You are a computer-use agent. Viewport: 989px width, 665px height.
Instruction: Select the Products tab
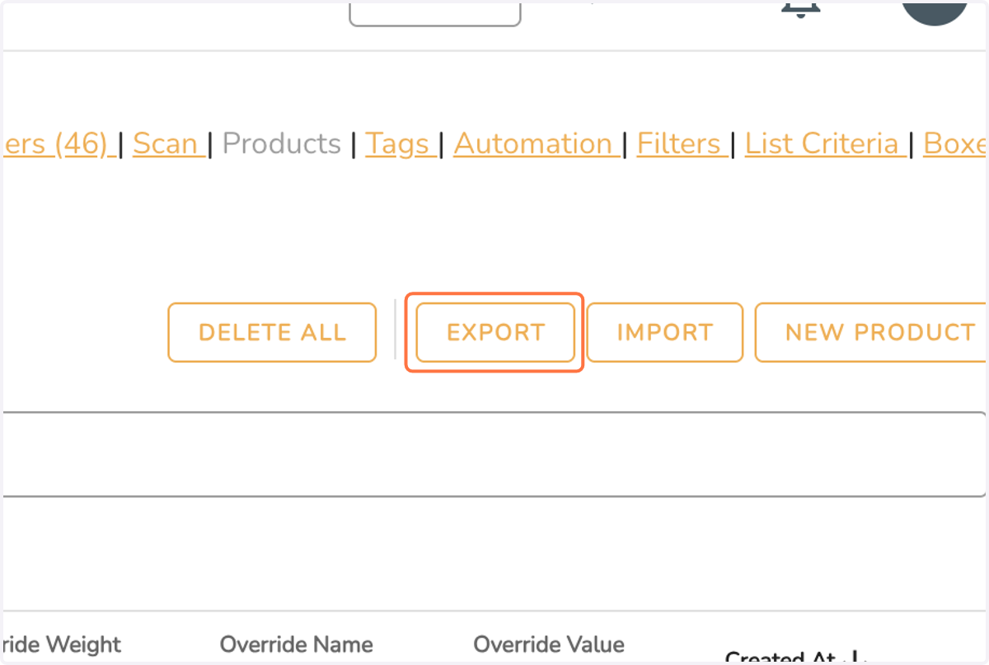[x=282, y=143]
